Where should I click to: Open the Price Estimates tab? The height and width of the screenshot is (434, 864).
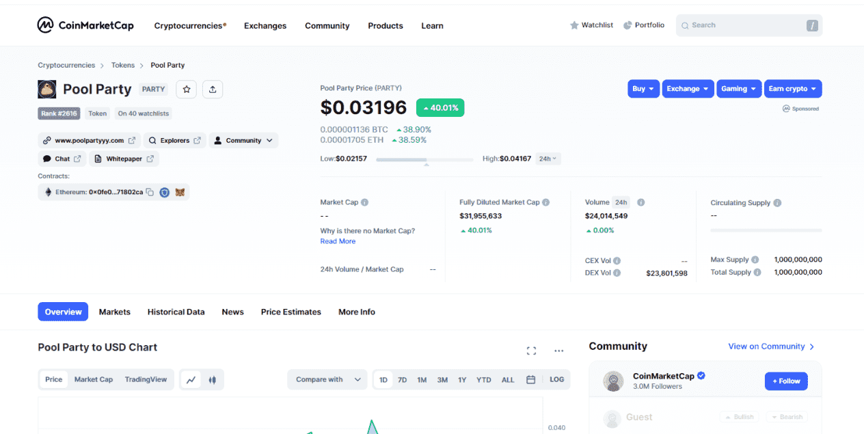point(291,312)
